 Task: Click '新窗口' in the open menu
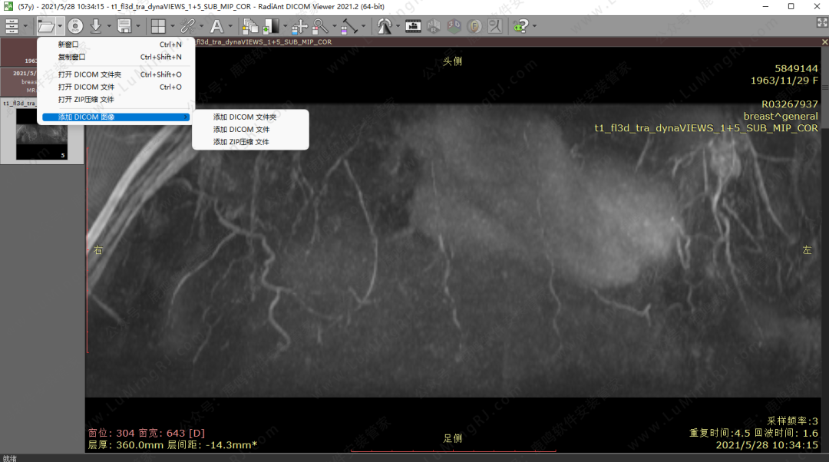(x=68, y=45)
